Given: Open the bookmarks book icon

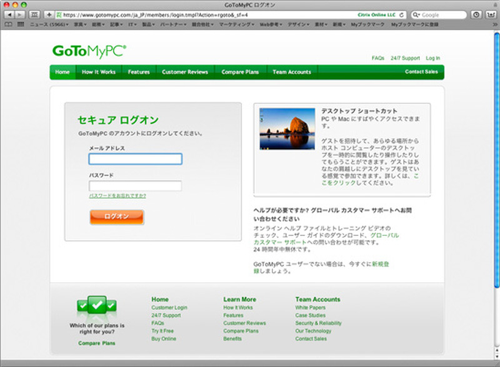Looking at the screenshot, I should click(x=8, y=24).
